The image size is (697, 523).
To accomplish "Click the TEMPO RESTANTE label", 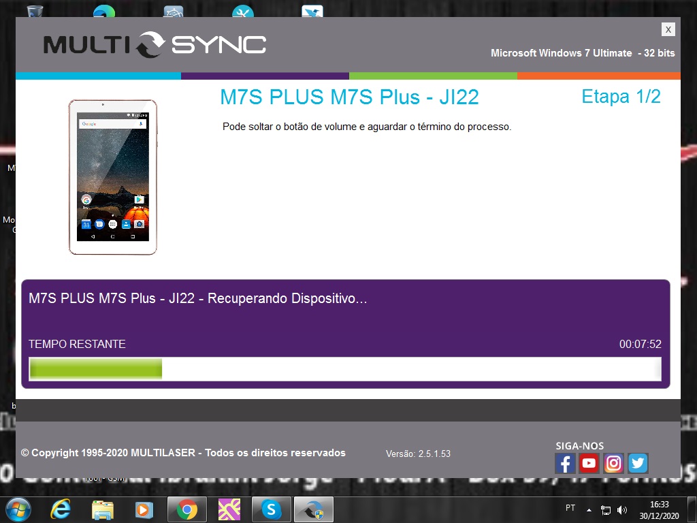I will click(77, 344).
